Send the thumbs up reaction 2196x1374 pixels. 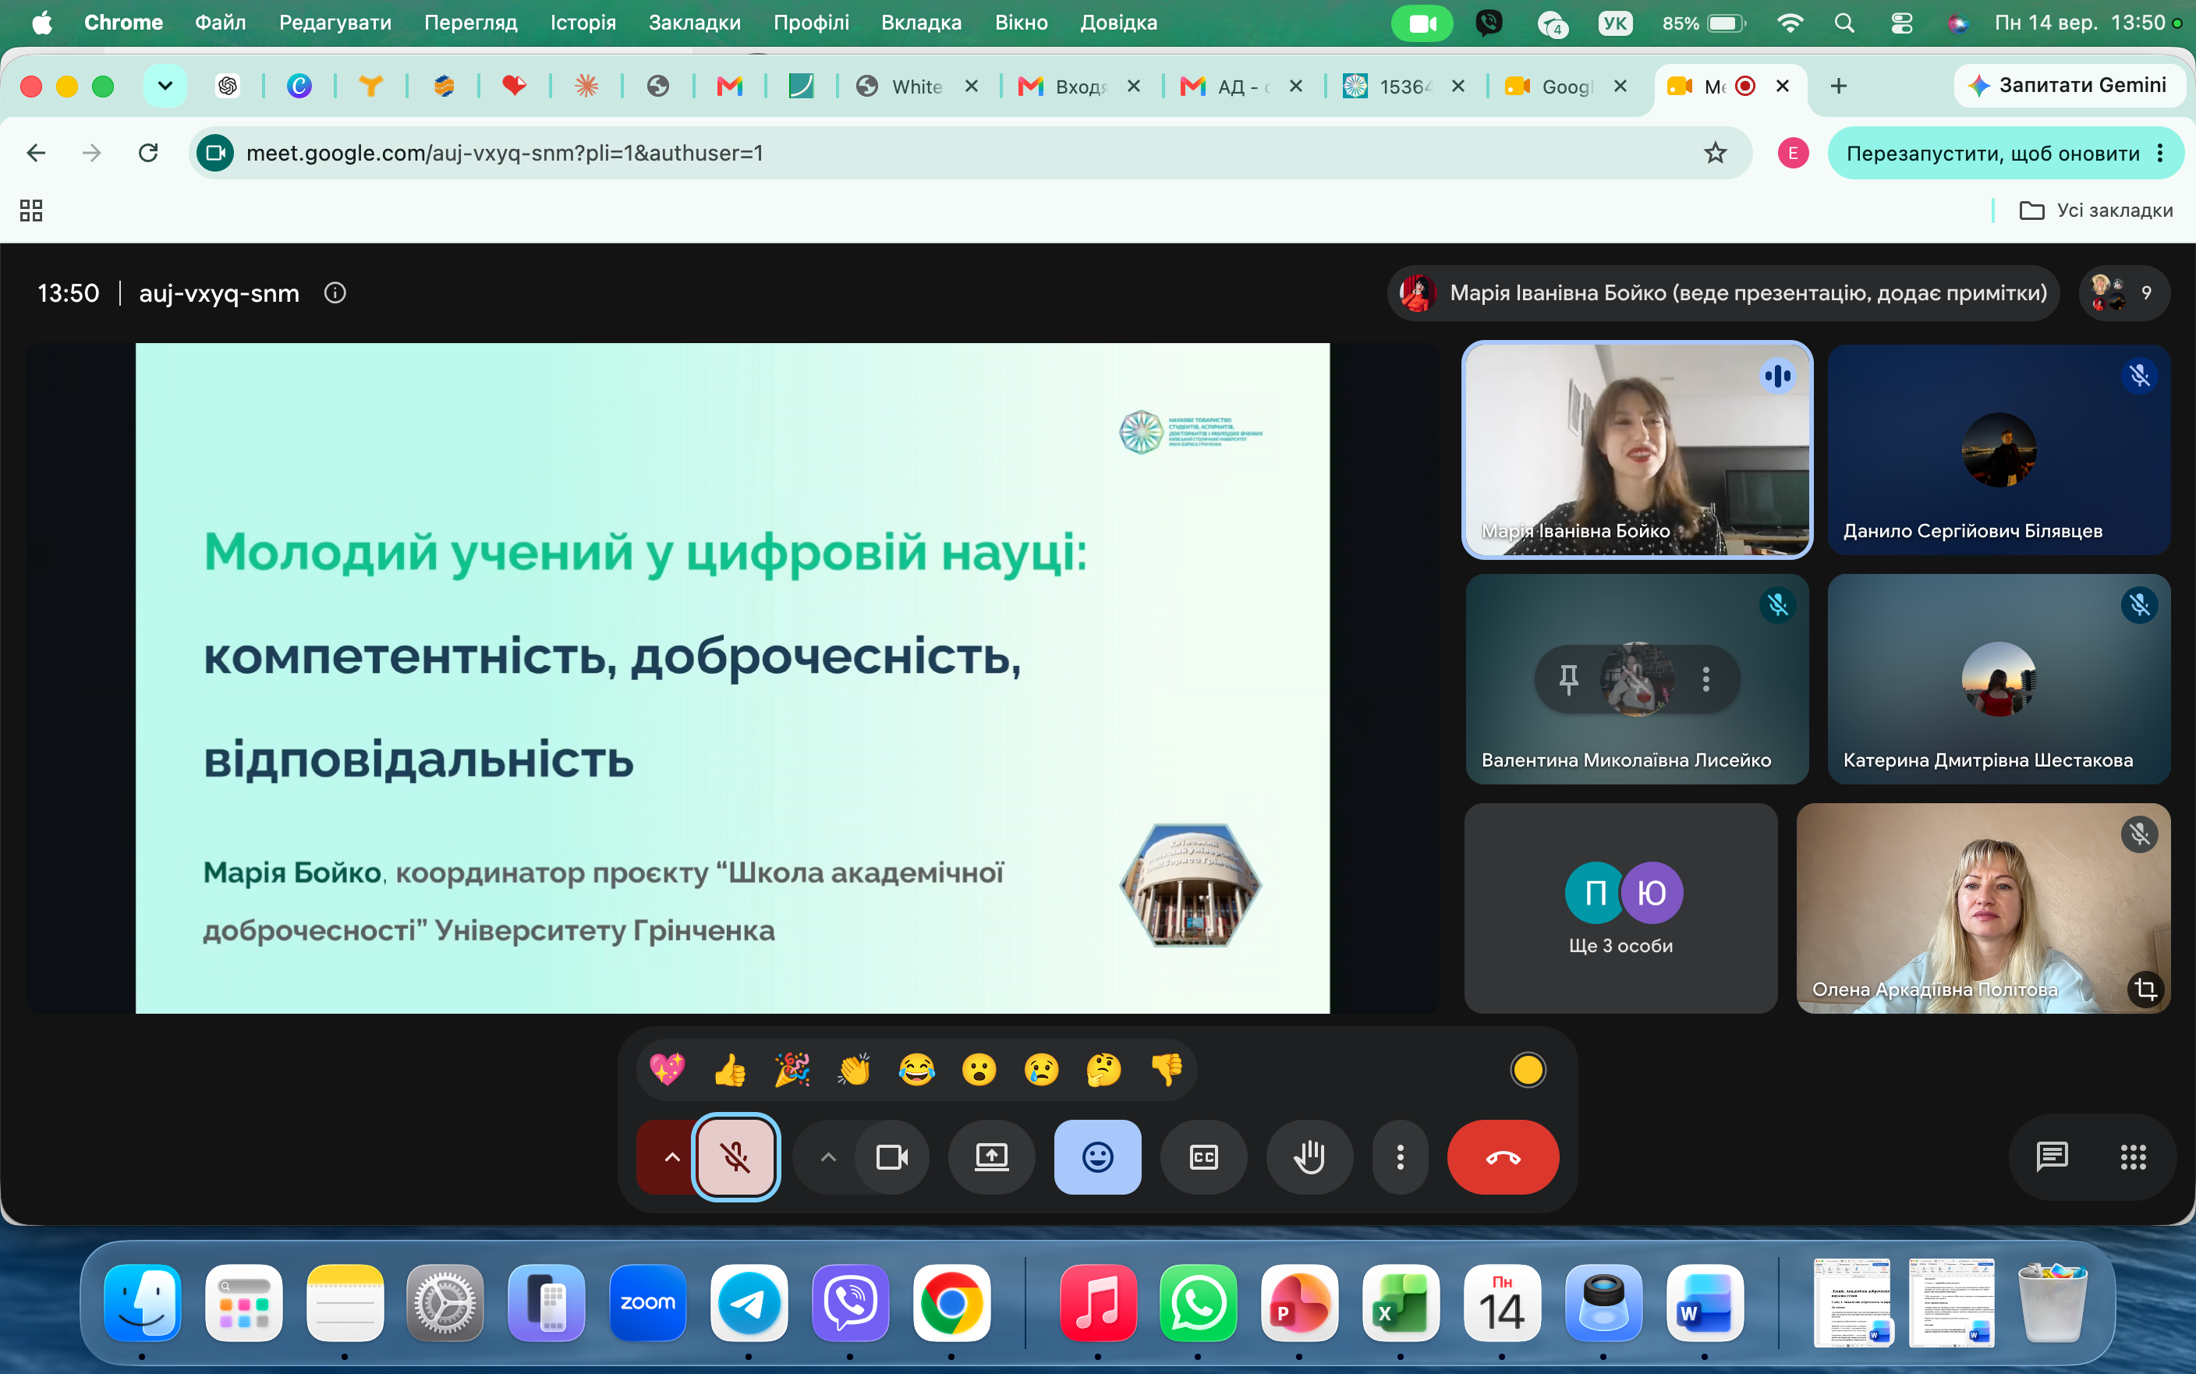point(730,1070)
